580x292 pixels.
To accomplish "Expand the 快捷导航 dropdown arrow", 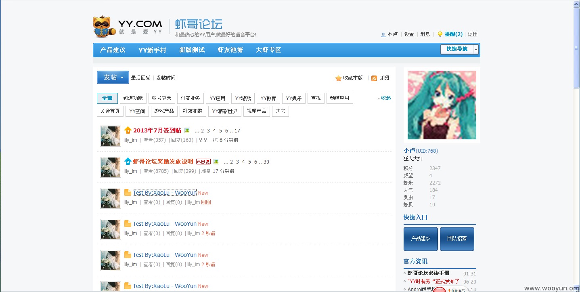I will click(476, 49).
